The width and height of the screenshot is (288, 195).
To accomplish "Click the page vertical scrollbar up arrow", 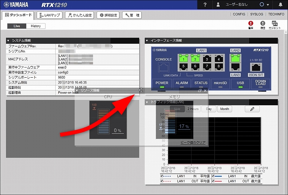I will tap(286, 32).
